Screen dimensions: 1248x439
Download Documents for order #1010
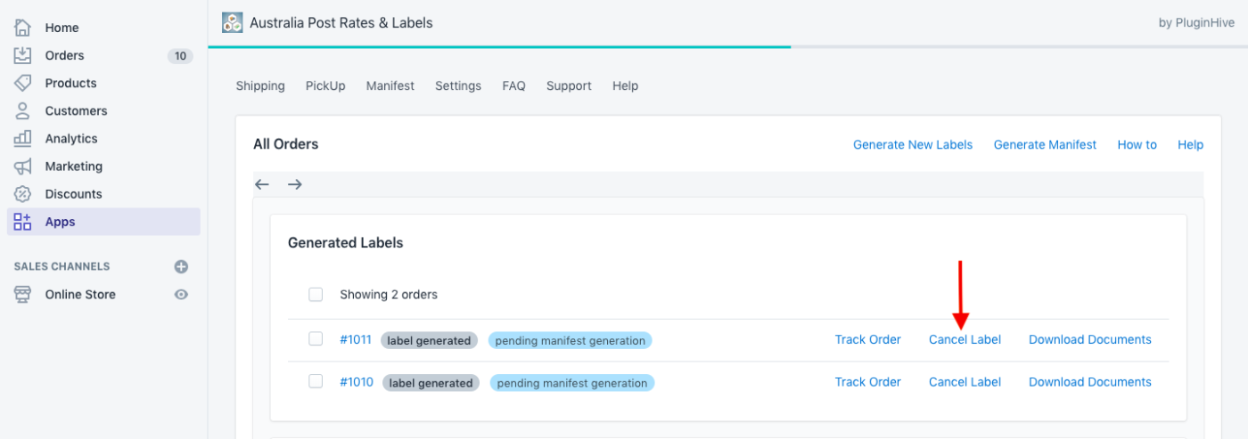pyautogui.click(x=1090, y=382)
